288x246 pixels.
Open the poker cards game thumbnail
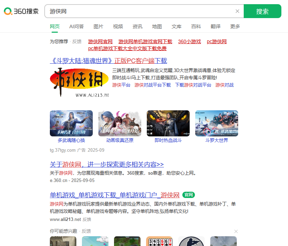159,241
